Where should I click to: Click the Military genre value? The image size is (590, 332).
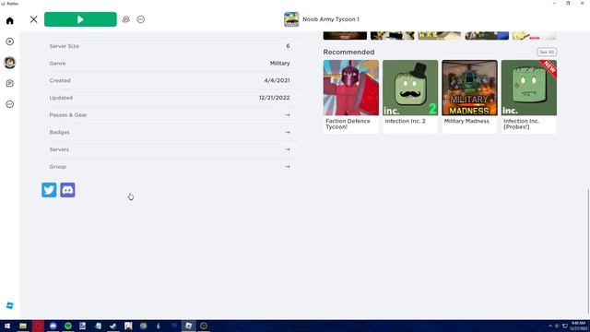279,64
